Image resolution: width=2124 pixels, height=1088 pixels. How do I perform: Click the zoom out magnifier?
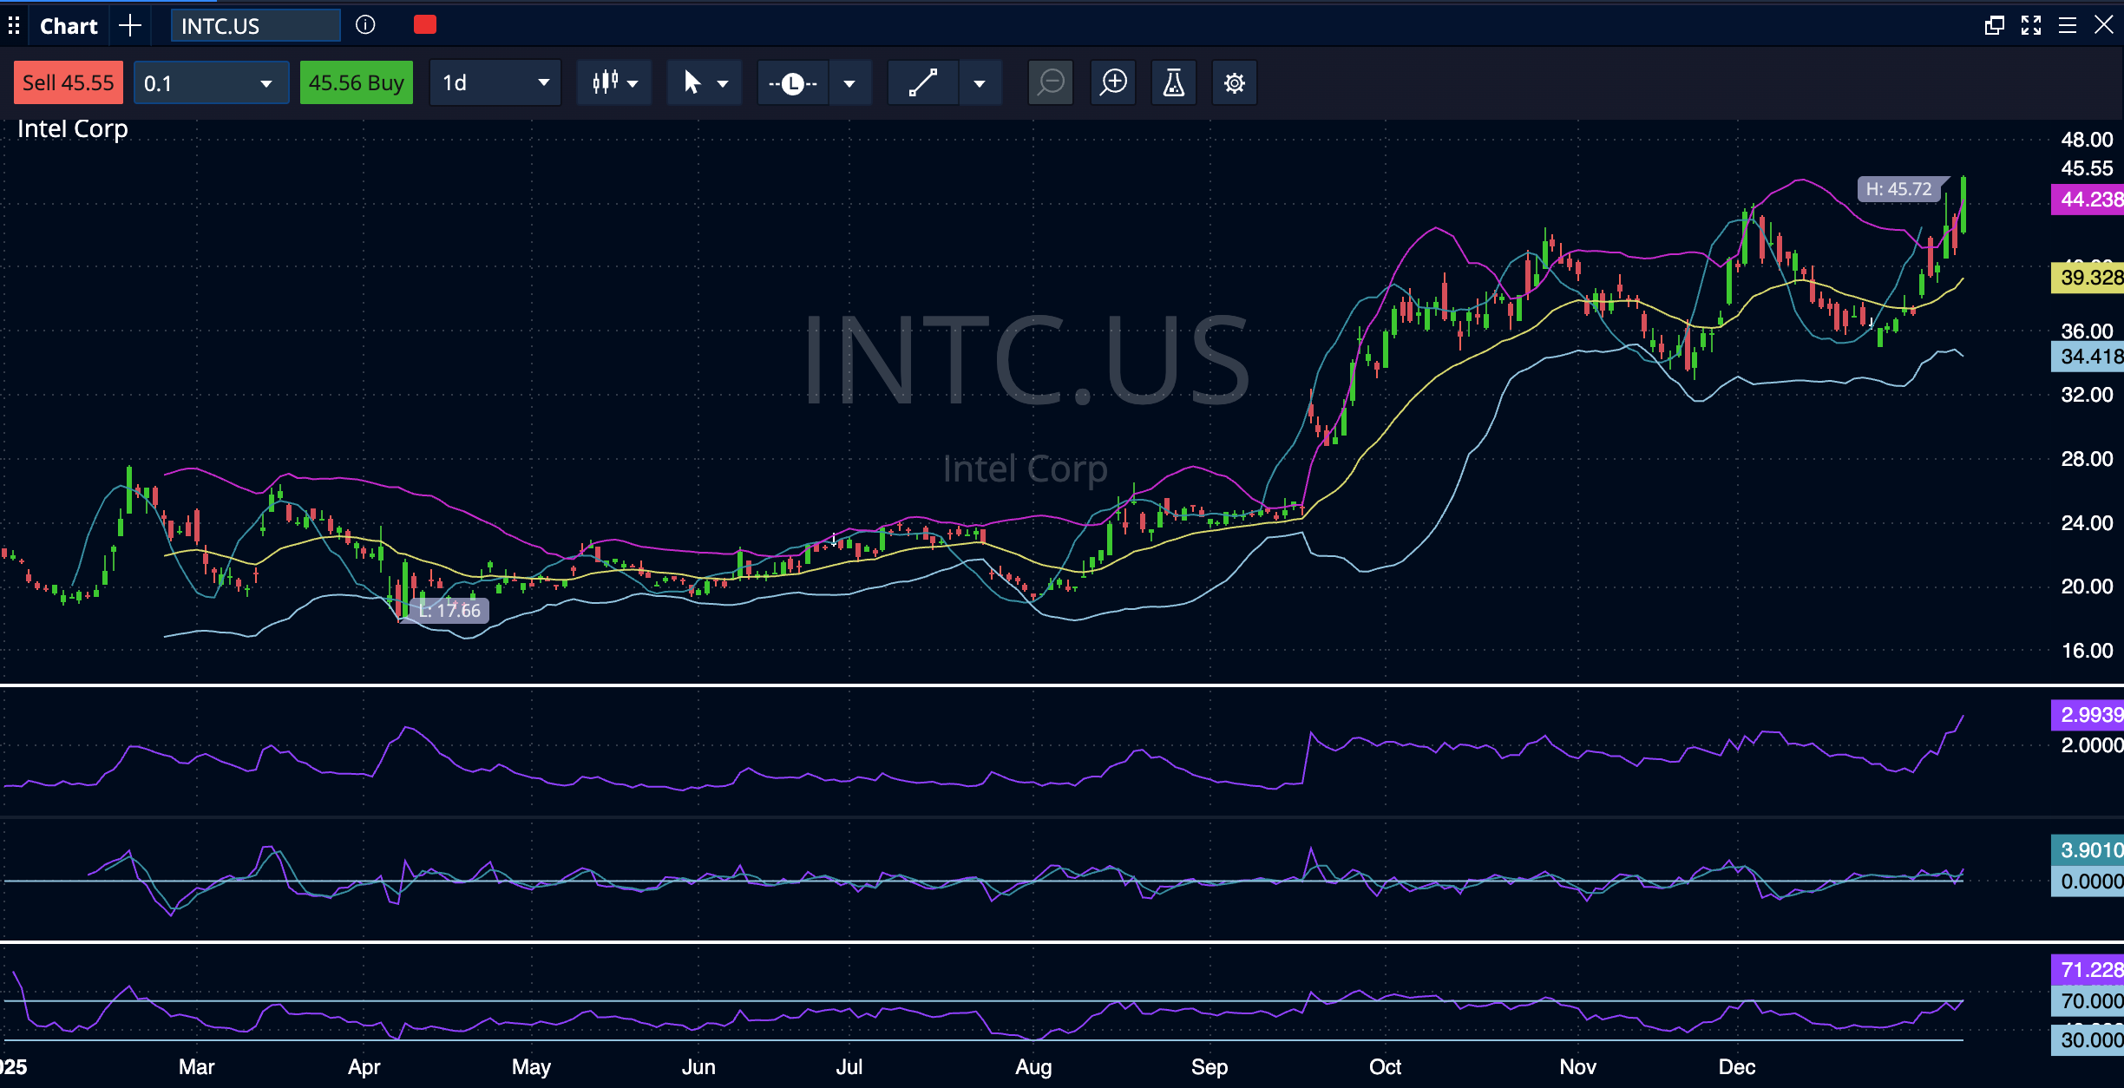click(x=1051, y=83)
